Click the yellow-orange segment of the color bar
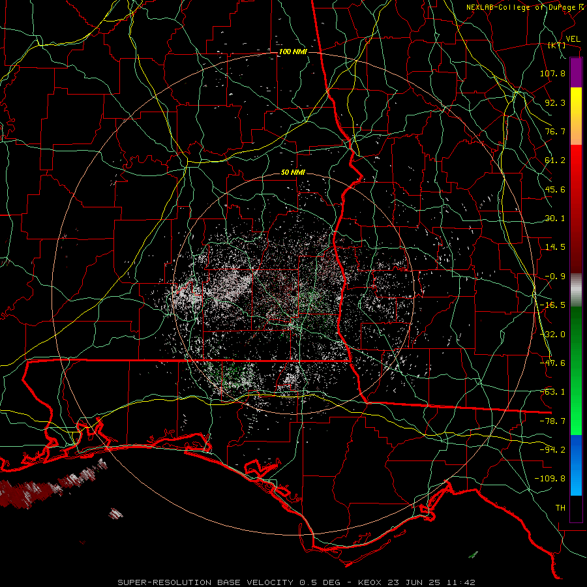587x587 pixels. [576, 116]
